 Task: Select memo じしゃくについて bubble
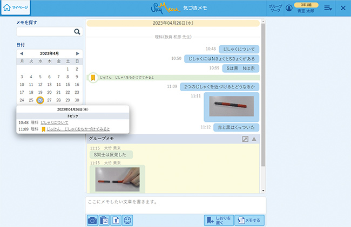click(239, 49)
